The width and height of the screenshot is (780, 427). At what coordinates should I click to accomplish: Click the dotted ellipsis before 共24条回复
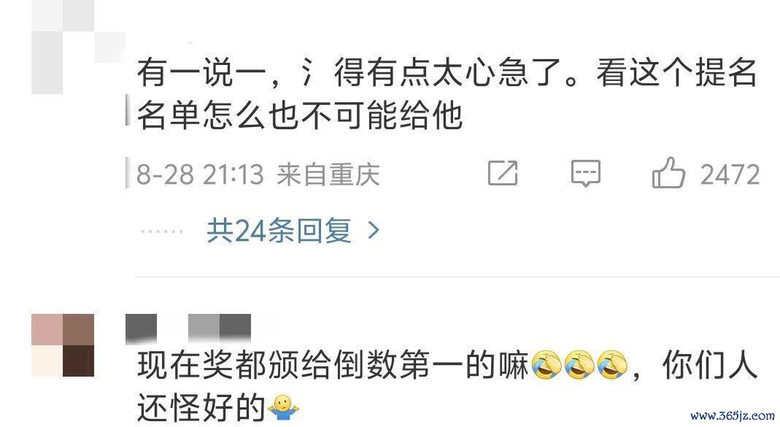pos(162,231)
